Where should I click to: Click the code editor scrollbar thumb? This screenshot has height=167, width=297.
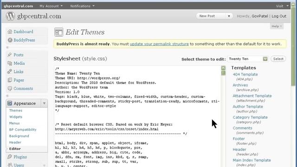pyautogui.click(x=223, y=73)
